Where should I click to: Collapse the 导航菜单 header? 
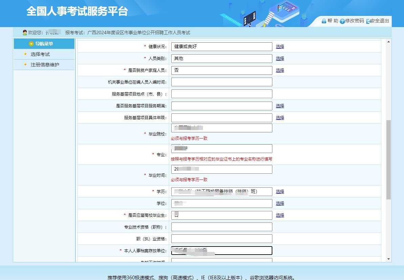tap(44, 44)
